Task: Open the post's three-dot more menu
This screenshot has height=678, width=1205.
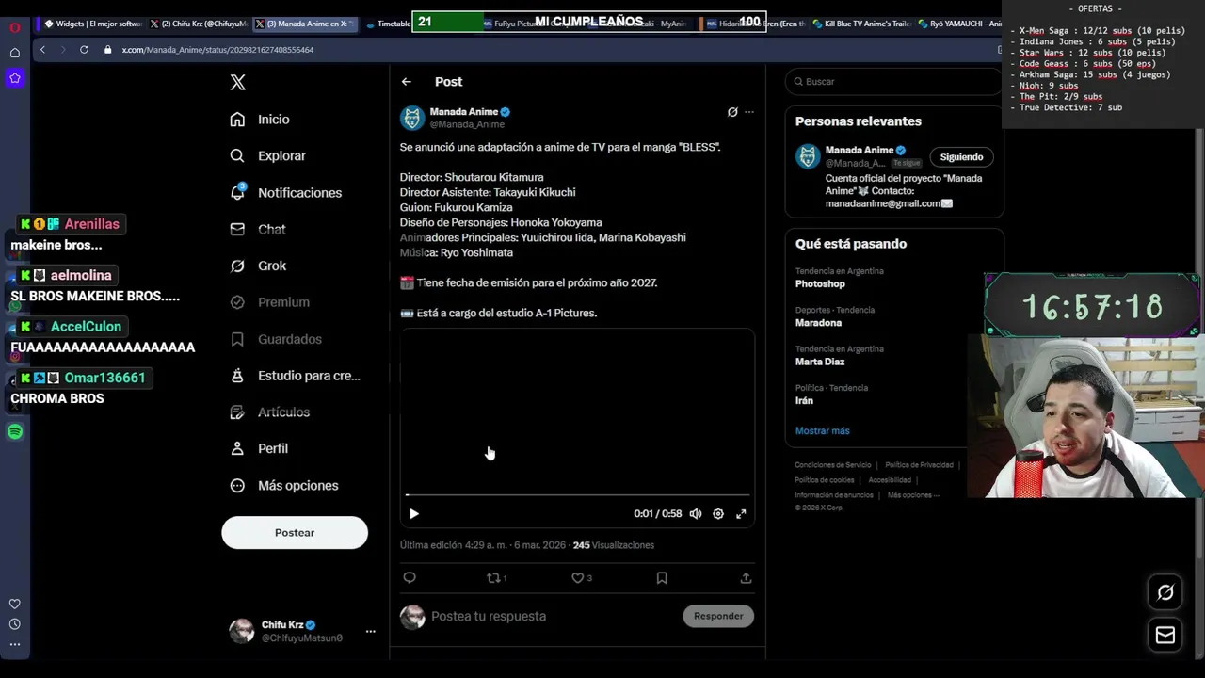Action: pos(749,112)
